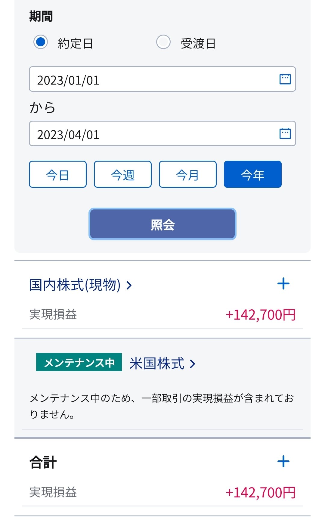
Task: Open the 国内株式(現物) link
Action: [75, 285]
